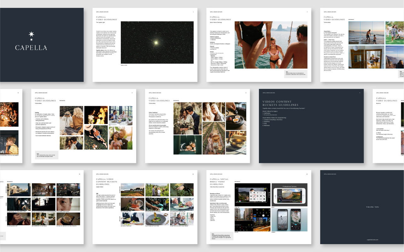Select the herb picking close-up photo
The width and height of the screenshot is (404, 252).
click(182, 190)
